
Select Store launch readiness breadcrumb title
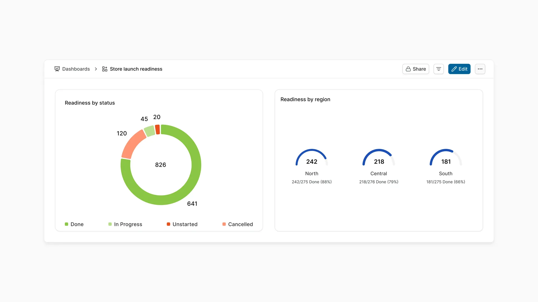click(x=136, y=69)
